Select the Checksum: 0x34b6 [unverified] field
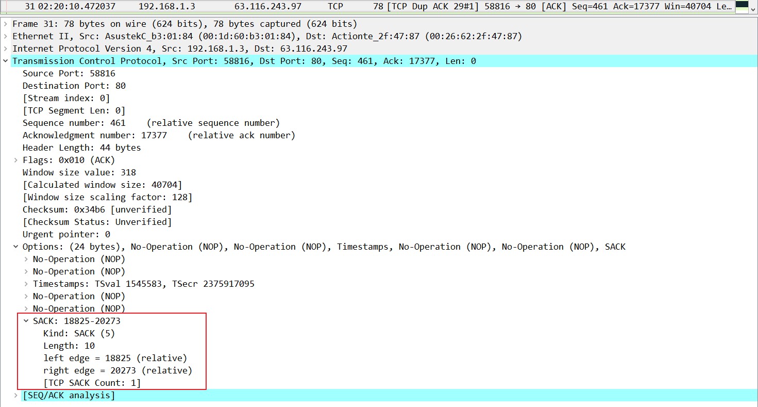 tap(97, 209)
